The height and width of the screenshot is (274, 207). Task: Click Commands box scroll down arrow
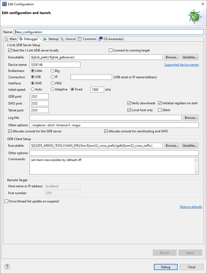pyautogui.click(x=196, y=172)
